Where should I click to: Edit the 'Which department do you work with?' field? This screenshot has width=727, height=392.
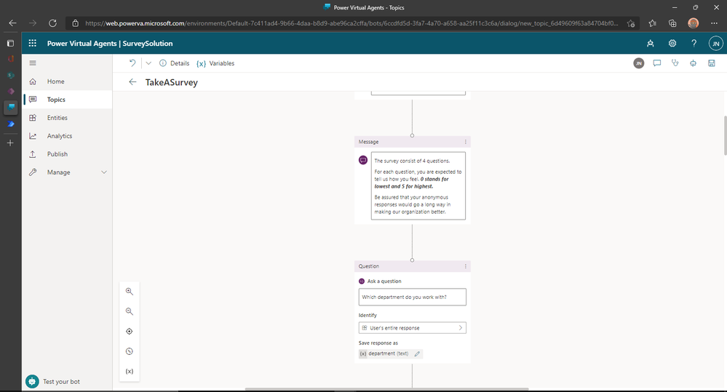click(x=412, y=297)
